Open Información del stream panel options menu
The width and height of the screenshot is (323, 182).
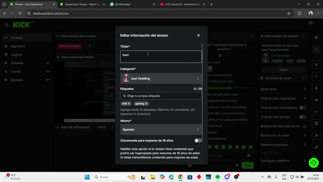(x=304, y=36)
